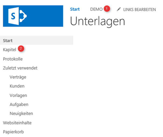Open Neuigkeiten under recently used

[x=21, y=114]
